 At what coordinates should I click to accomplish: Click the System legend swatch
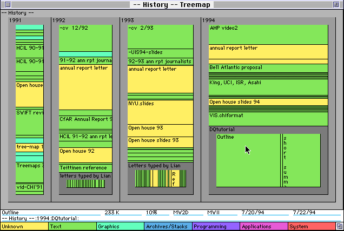coord(312,226)
